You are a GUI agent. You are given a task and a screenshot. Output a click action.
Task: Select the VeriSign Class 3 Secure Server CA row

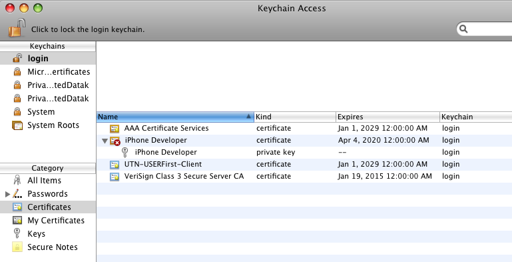click(x=304, y=176)
